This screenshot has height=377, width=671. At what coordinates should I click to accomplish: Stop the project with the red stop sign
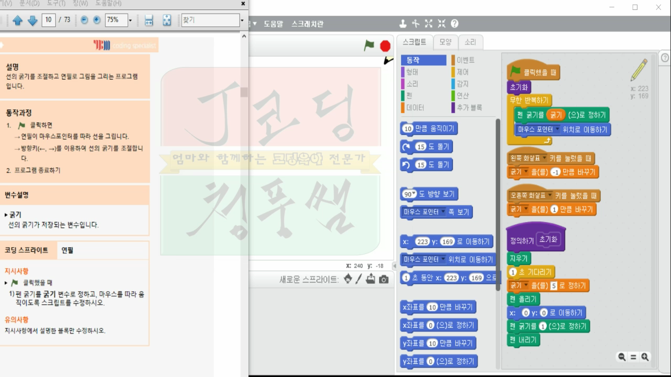[384, 46]
